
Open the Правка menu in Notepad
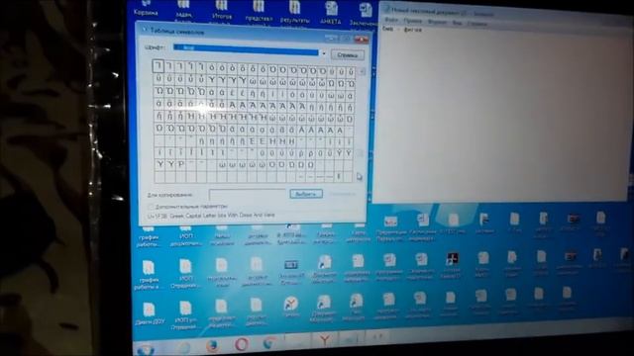(x=412, y=21)
